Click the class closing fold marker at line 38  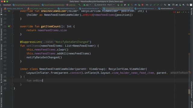tap(13, 88)
